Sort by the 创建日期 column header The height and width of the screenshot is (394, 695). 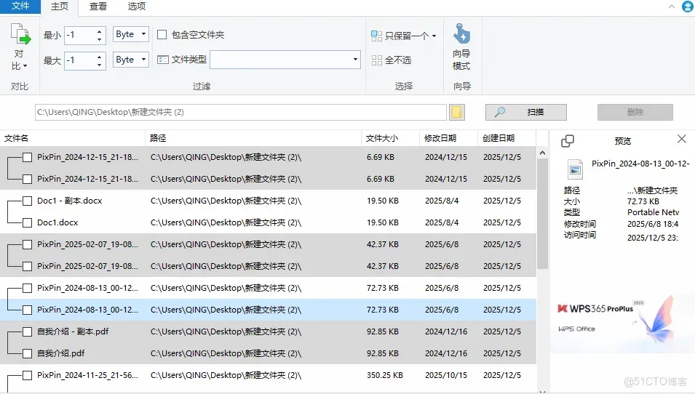click(507, 138)
